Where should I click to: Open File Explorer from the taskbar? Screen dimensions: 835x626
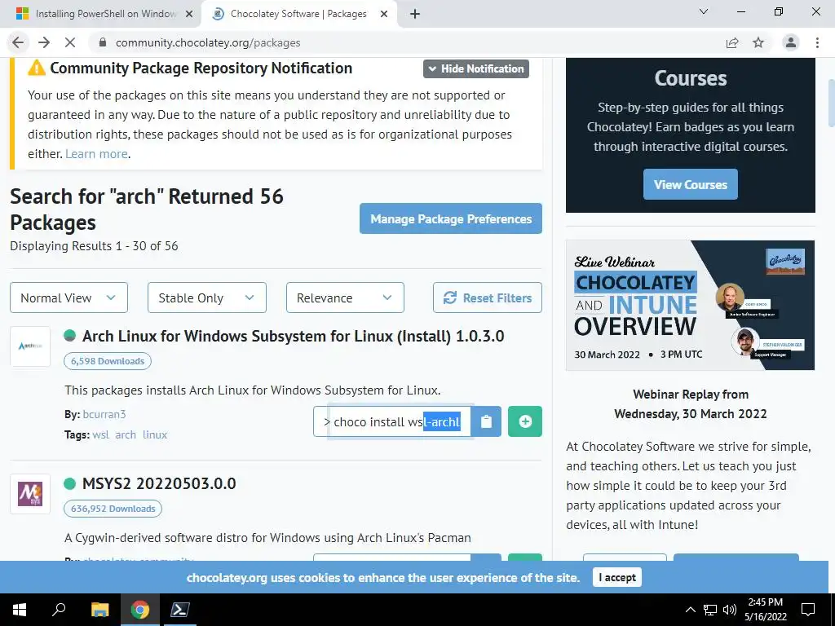(99, 610)
